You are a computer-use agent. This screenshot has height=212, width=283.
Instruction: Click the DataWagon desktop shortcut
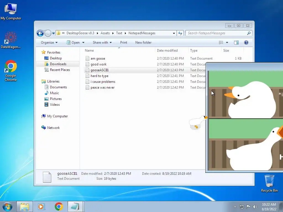tap(11, 40)
